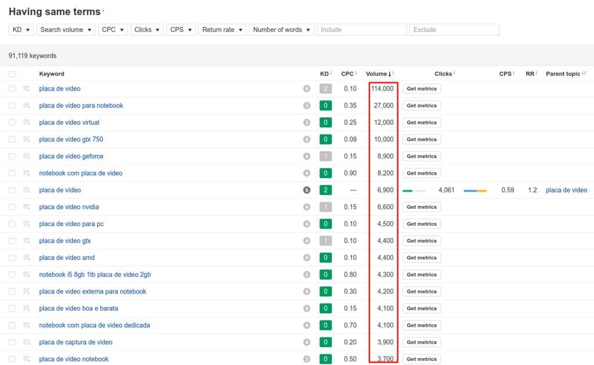The width and height of the screenshot is (594, 365).
Task: Click the KD badge for 'placa de video gtx'
Action: coord(325,241)
